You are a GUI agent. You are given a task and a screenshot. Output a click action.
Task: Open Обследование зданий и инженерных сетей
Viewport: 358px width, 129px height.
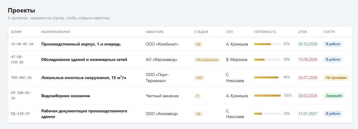[84, 59]
